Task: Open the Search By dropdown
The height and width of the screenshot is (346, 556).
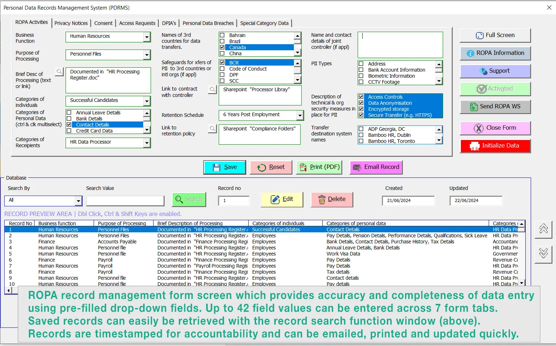Action: [78, 201]
